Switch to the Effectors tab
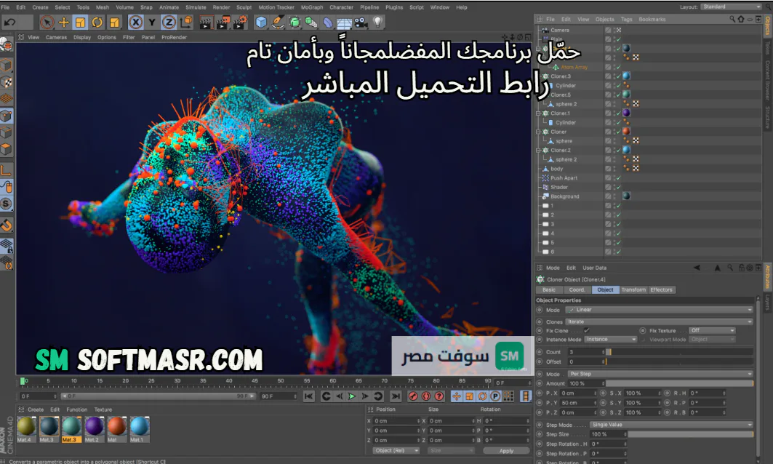The image size is (773, 464). tap(661, 290)
